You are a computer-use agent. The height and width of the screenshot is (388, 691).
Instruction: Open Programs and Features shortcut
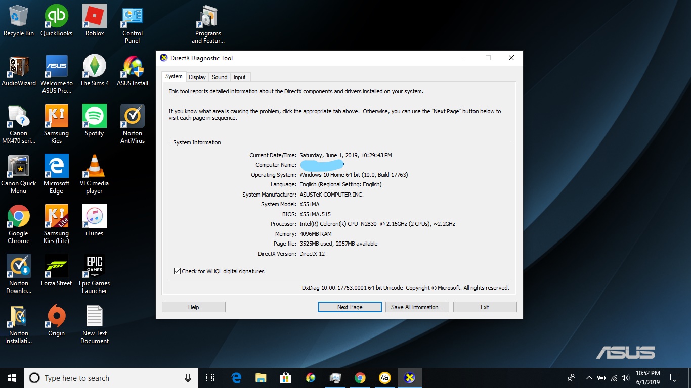point(208,25)
